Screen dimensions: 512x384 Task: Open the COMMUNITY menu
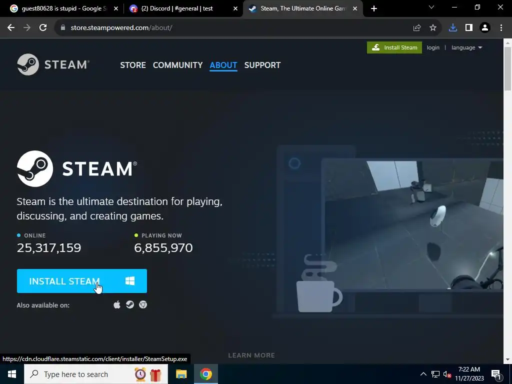click(x=177, y=65)
